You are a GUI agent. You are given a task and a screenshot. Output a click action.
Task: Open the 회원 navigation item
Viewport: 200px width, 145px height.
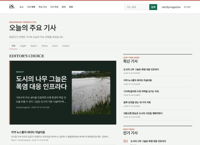point(71,7)
